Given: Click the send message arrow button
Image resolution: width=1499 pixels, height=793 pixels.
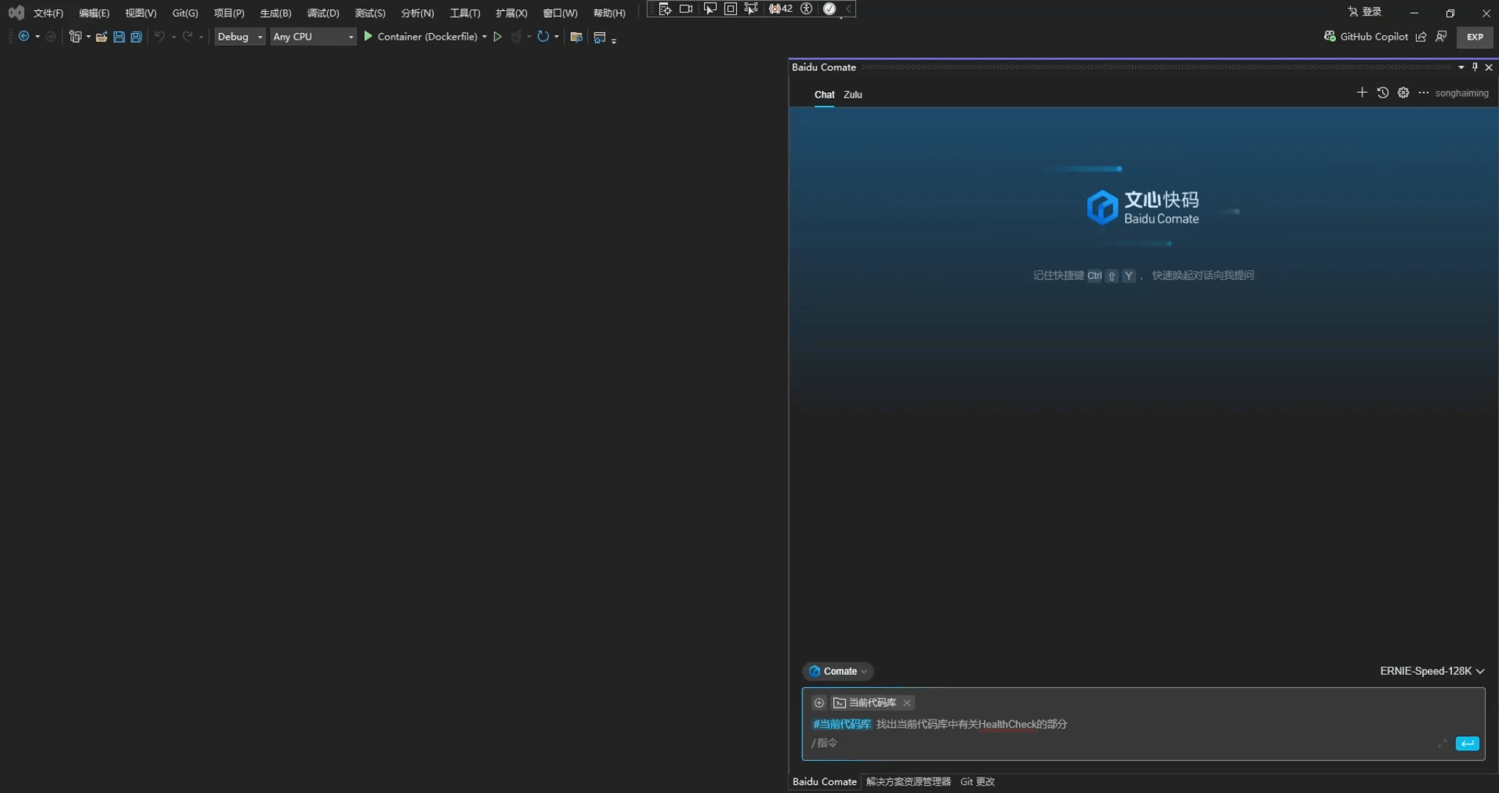Looking at the screenshot, I should click(1467, 743).
